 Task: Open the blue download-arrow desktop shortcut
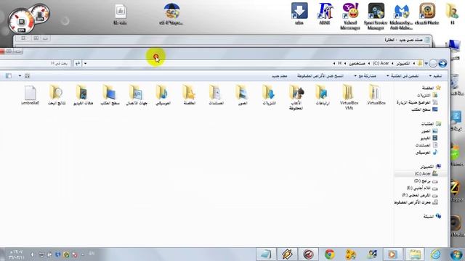[x=299, y=14]
